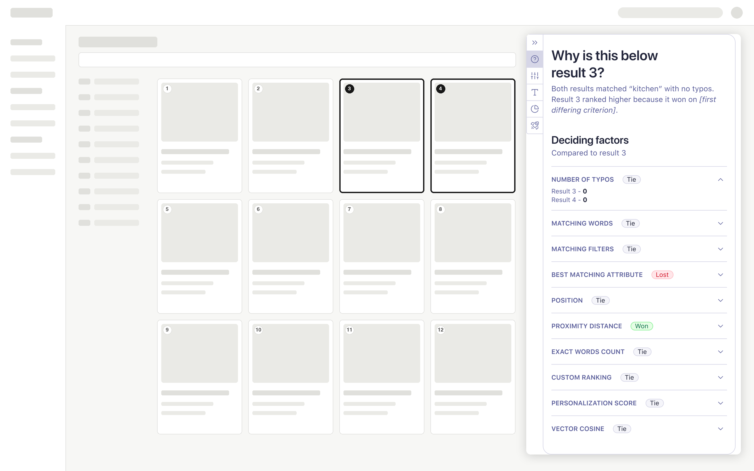Viewport: 754px width, 471px height.
Task: Click the round user avatar at top right
Action: tap(736, 13)
